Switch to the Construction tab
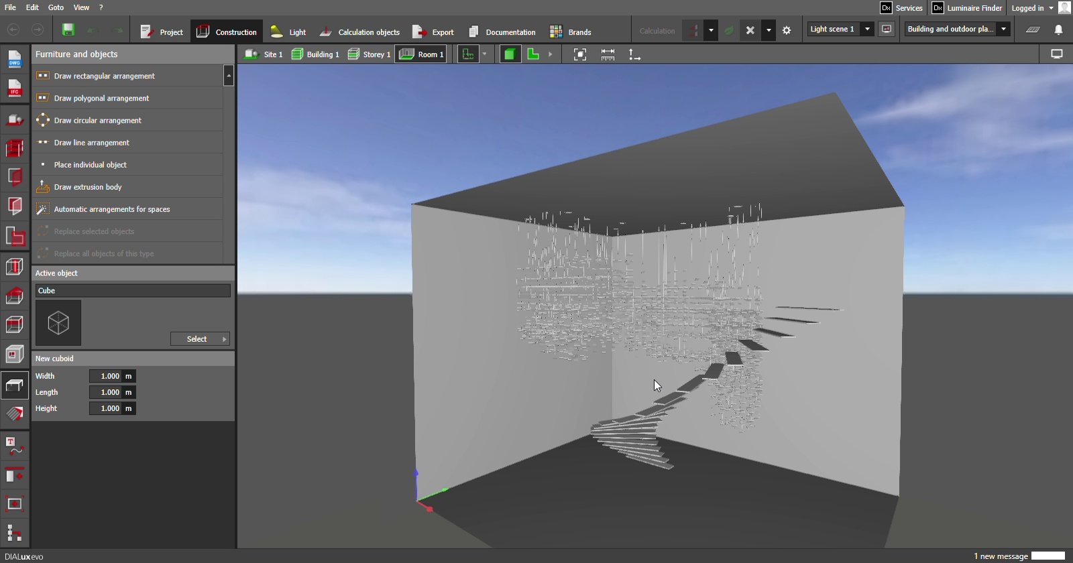 pos(227,32)
